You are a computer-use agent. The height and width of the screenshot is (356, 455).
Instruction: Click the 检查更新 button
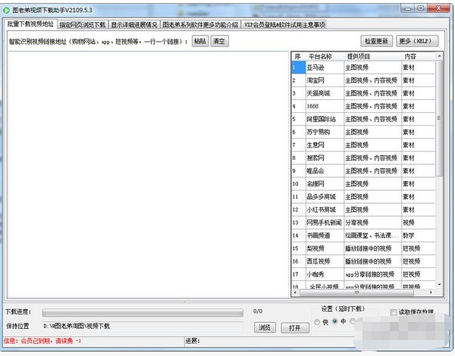[376, 41]
